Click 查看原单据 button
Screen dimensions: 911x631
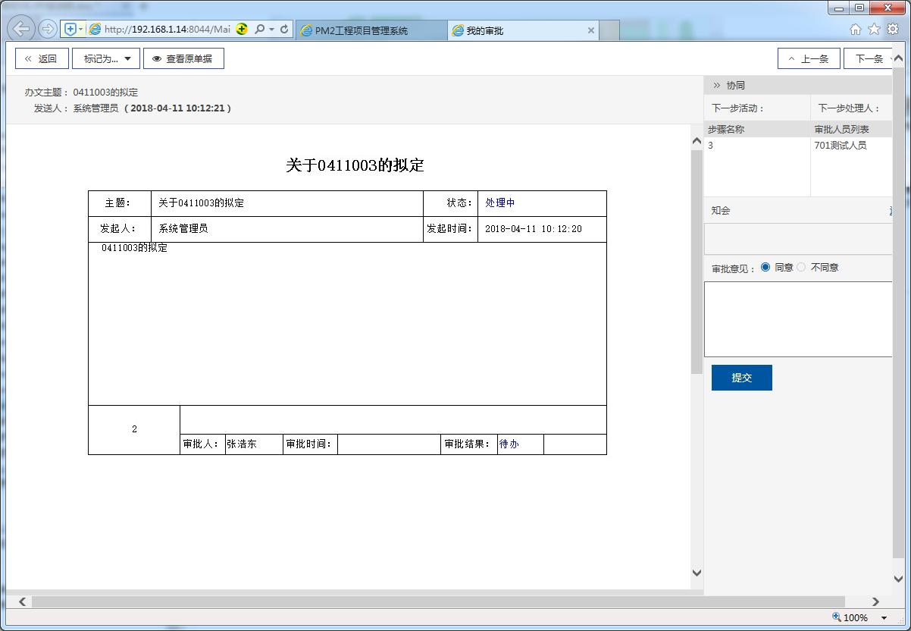click(183, 58)
